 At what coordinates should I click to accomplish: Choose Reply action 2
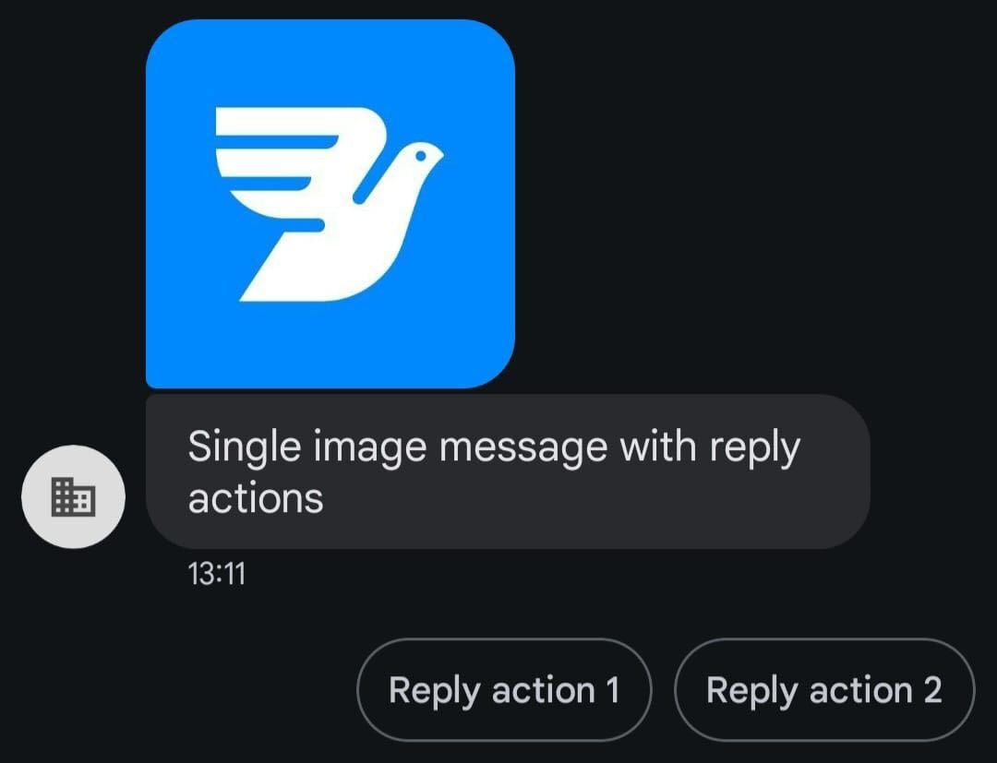click(x=824, y=690)
